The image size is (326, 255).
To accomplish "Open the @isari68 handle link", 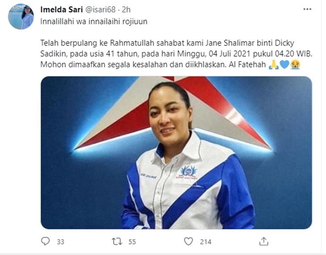I will [x=100, y=9].
